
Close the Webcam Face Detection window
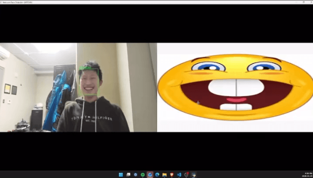coord(311,2)
